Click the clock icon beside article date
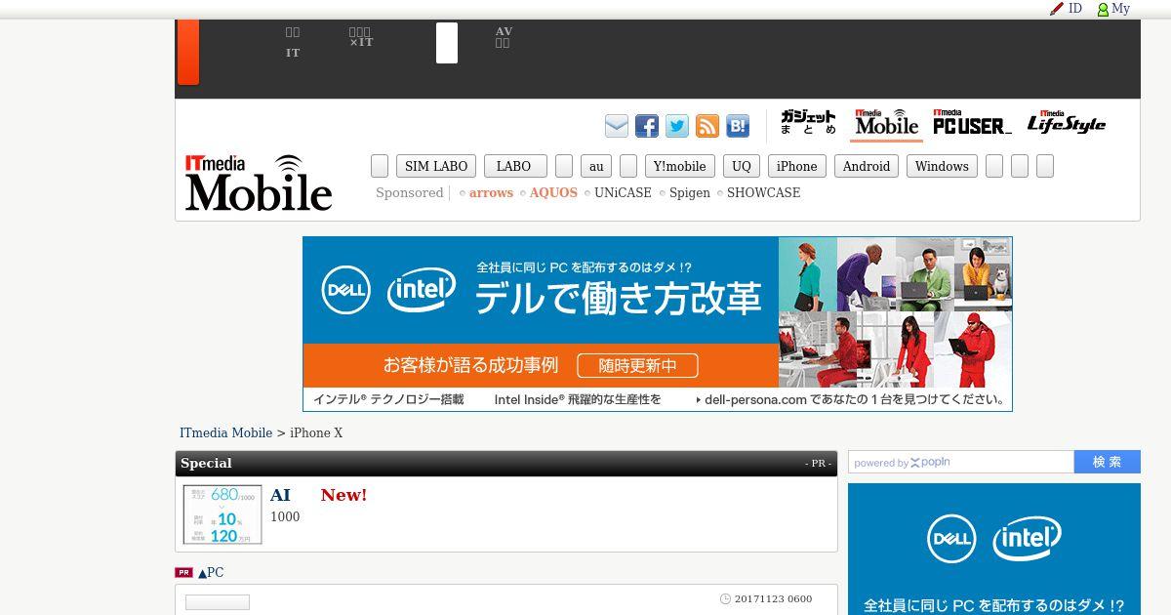 pyautogui.click(x=725, y=598)
